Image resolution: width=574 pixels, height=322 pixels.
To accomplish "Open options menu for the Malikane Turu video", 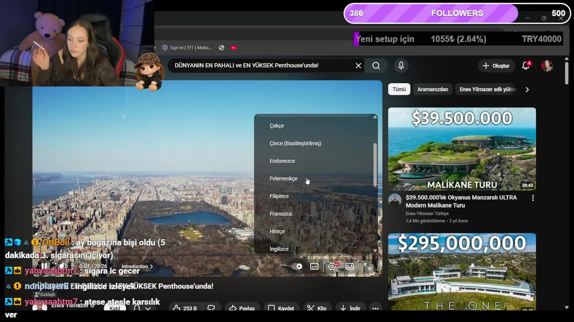I will (x=533, y=198).
